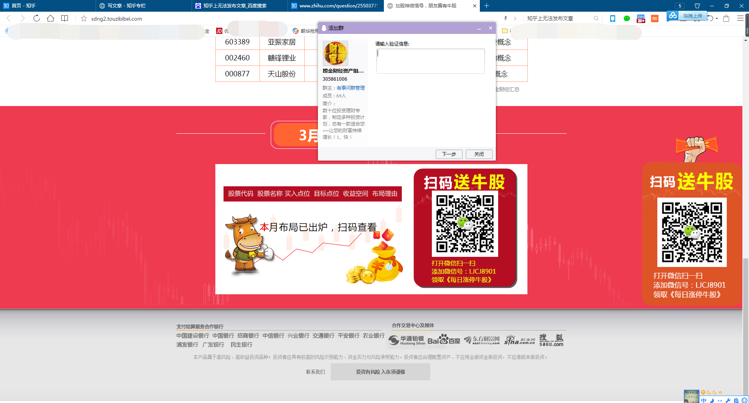Switch to 首页 - 知乎 tab

point(48,6)
